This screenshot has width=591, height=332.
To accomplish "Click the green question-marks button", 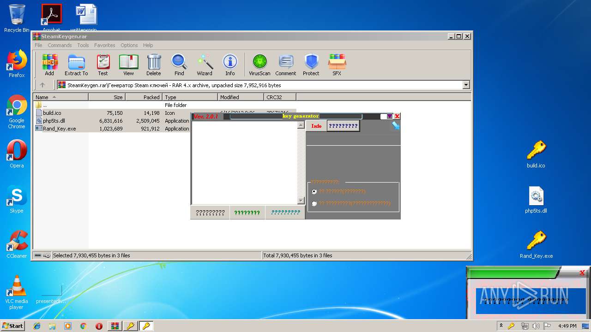I will (247, 213).
